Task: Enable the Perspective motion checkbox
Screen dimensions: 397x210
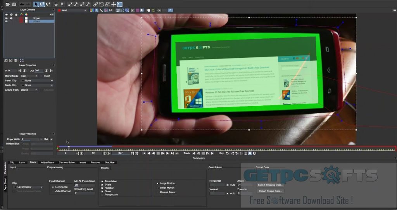Action: (x=102, y=195)
